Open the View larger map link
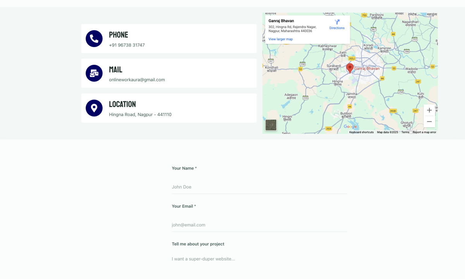Image resolution: width=465 pixels, height=279 pixels. coord(281,39)
